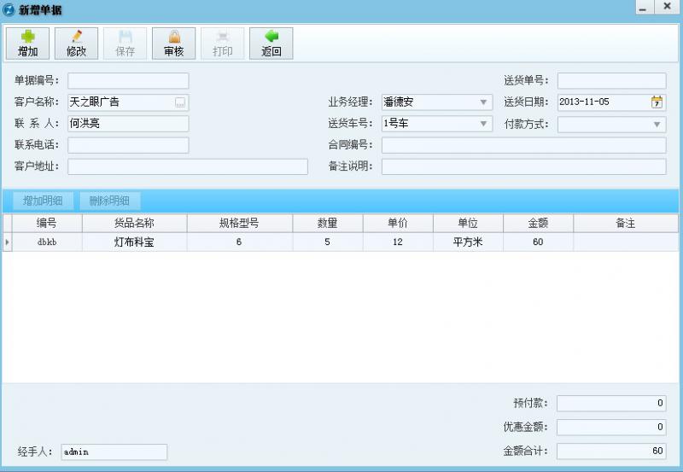Click the row indicator arrow of dbkb row
This screenshot has width=683, height=472.
click(8, 242)
